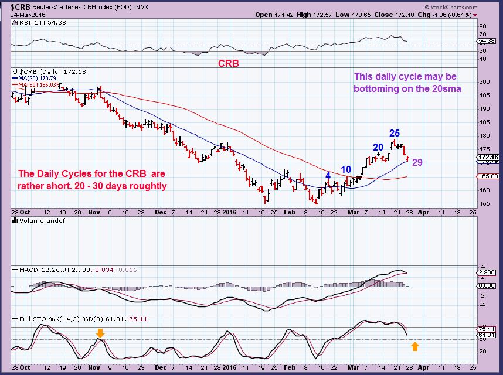This screenshot has width=503, height=375.
Task: Click the Reuters/Jefferies CRB Index (EOD) name
Action: click(81, 7)
